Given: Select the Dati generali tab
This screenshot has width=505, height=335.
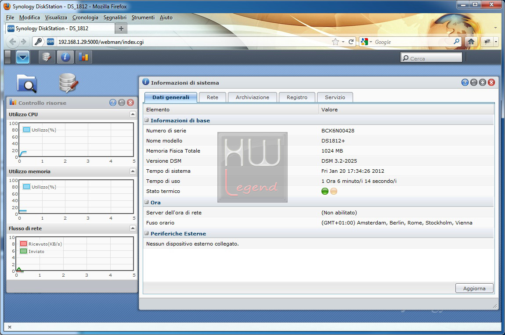Looking at the screenshot, I should (171, 97).
